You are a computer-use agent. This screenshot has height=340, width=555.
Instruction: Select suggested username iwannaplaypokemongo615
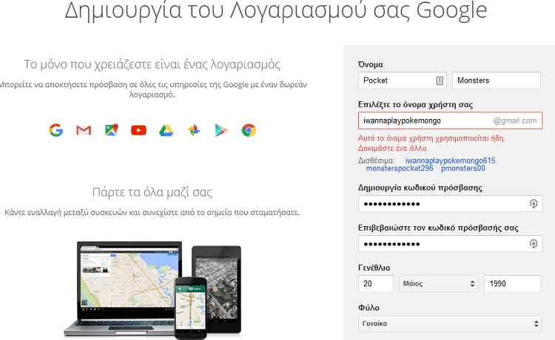(x=450, y=160)
